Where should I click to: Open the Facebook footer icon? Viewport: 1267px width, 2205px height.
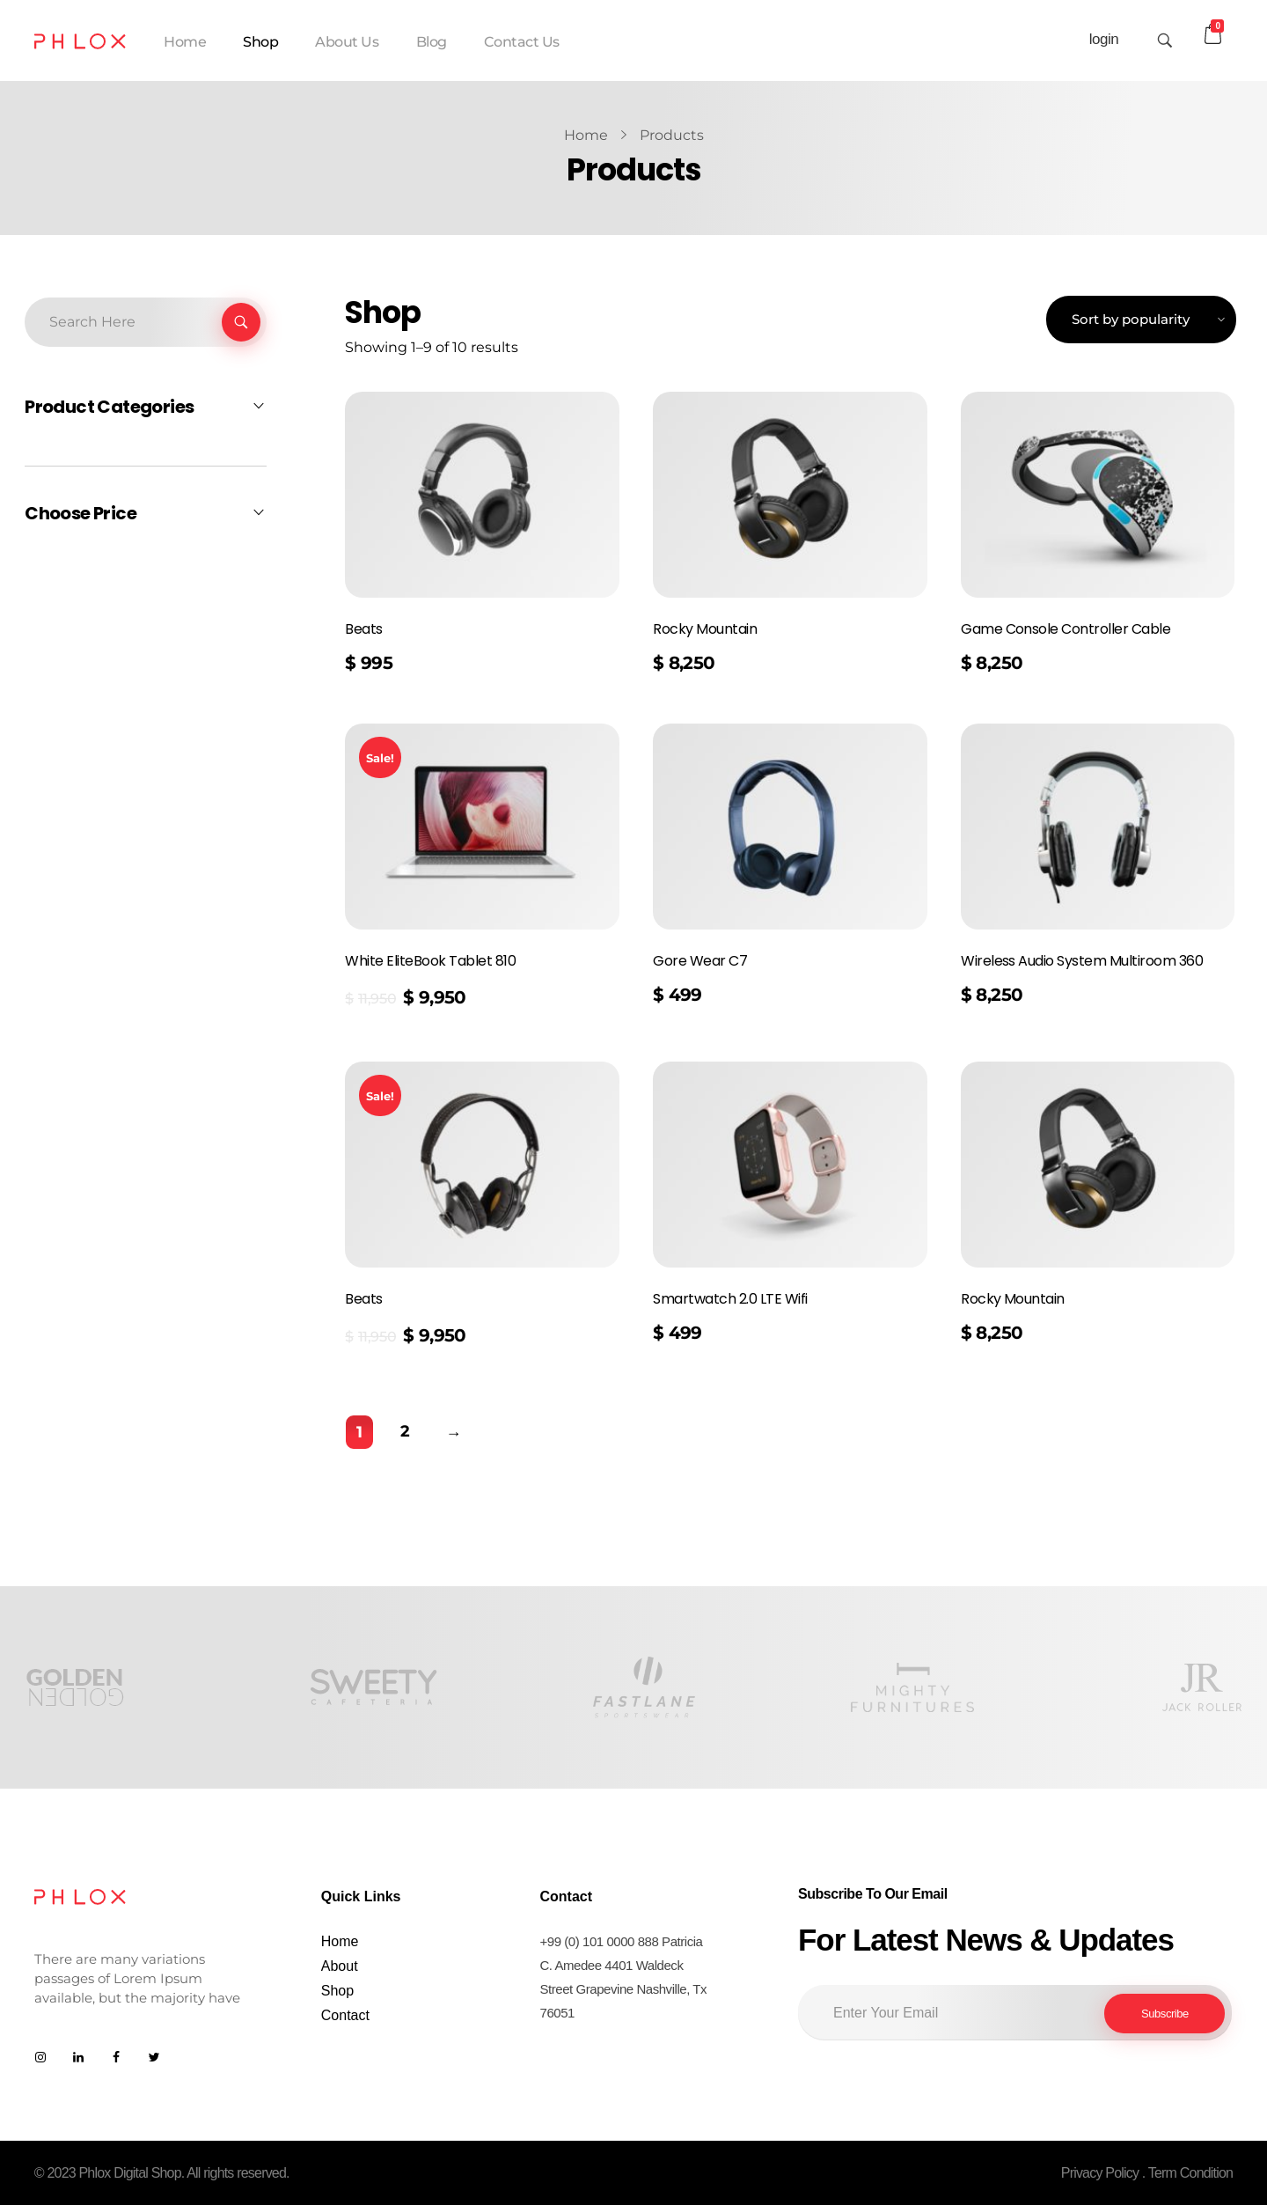click(116, 2057)
